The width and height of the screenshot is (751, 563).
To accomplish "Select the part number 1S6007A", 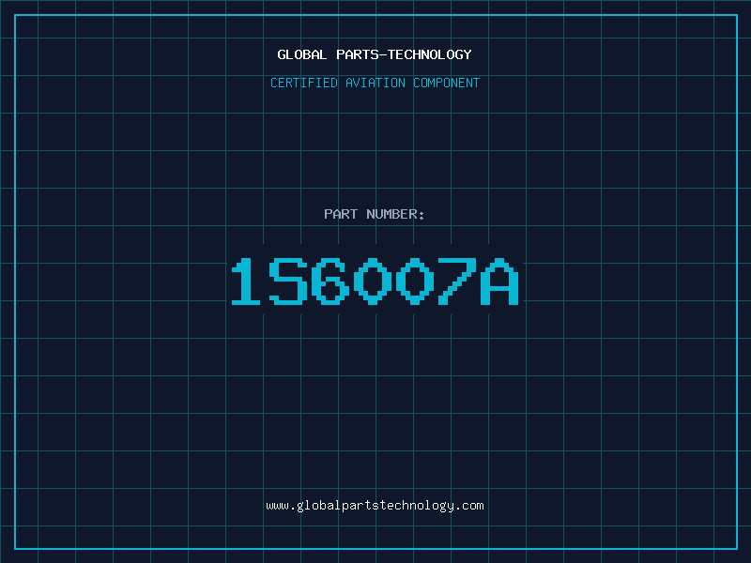I will tap(375, 281).
